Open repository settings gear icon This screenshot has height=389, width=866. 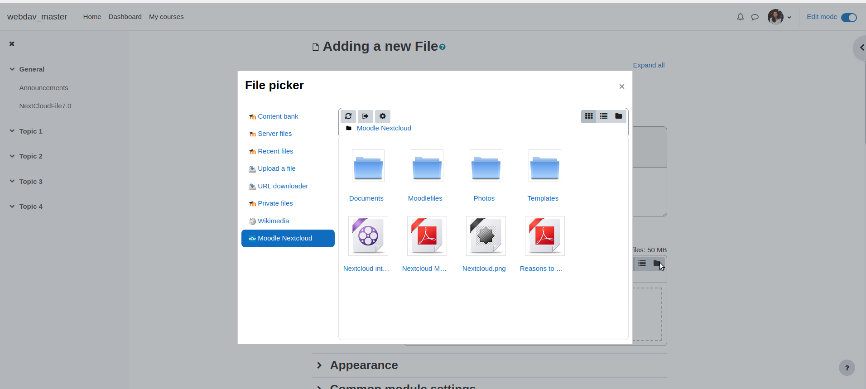[383, 116]
